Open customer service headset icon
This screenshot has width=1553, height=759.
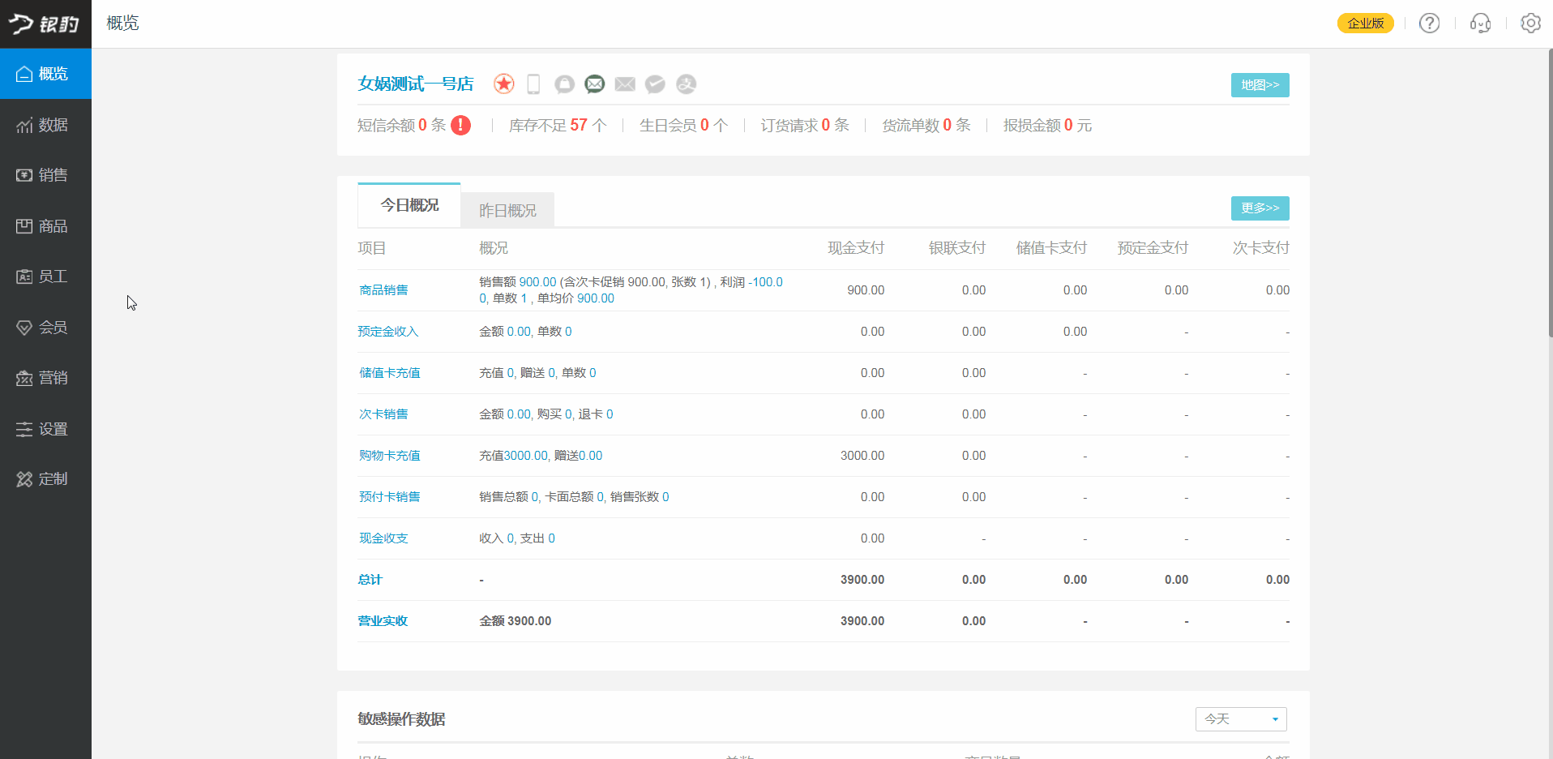[1480, 24]
